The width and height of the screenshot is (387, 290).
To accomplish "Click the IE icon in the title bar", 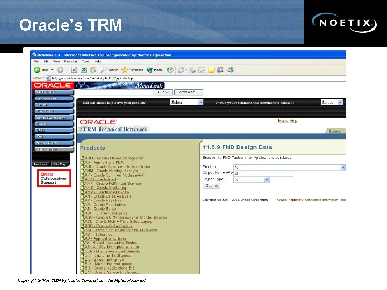I will pos(34,54).
